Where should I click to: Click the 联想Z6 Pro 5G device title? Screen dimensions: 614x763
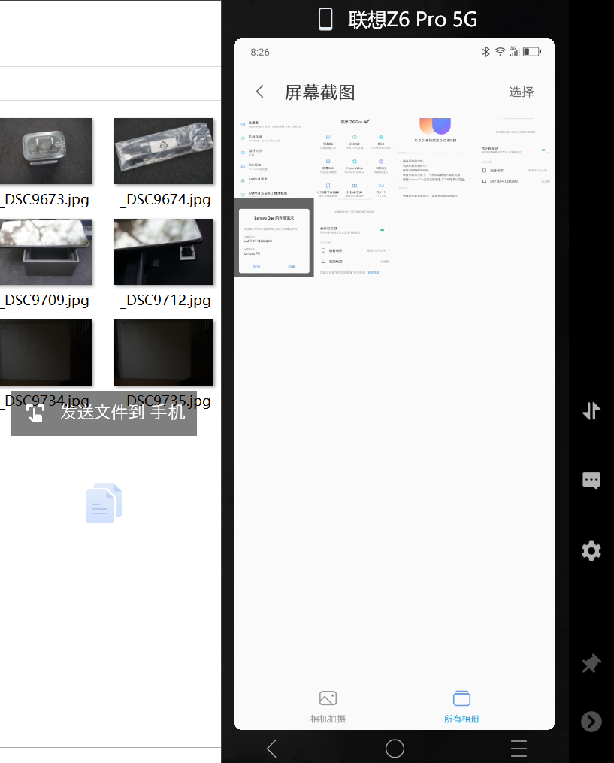[413, 20]
